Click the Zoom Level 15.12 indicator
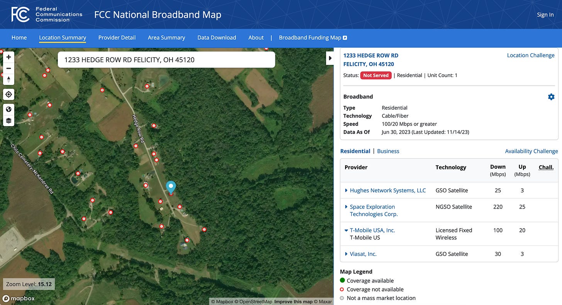 coord(29,284)
